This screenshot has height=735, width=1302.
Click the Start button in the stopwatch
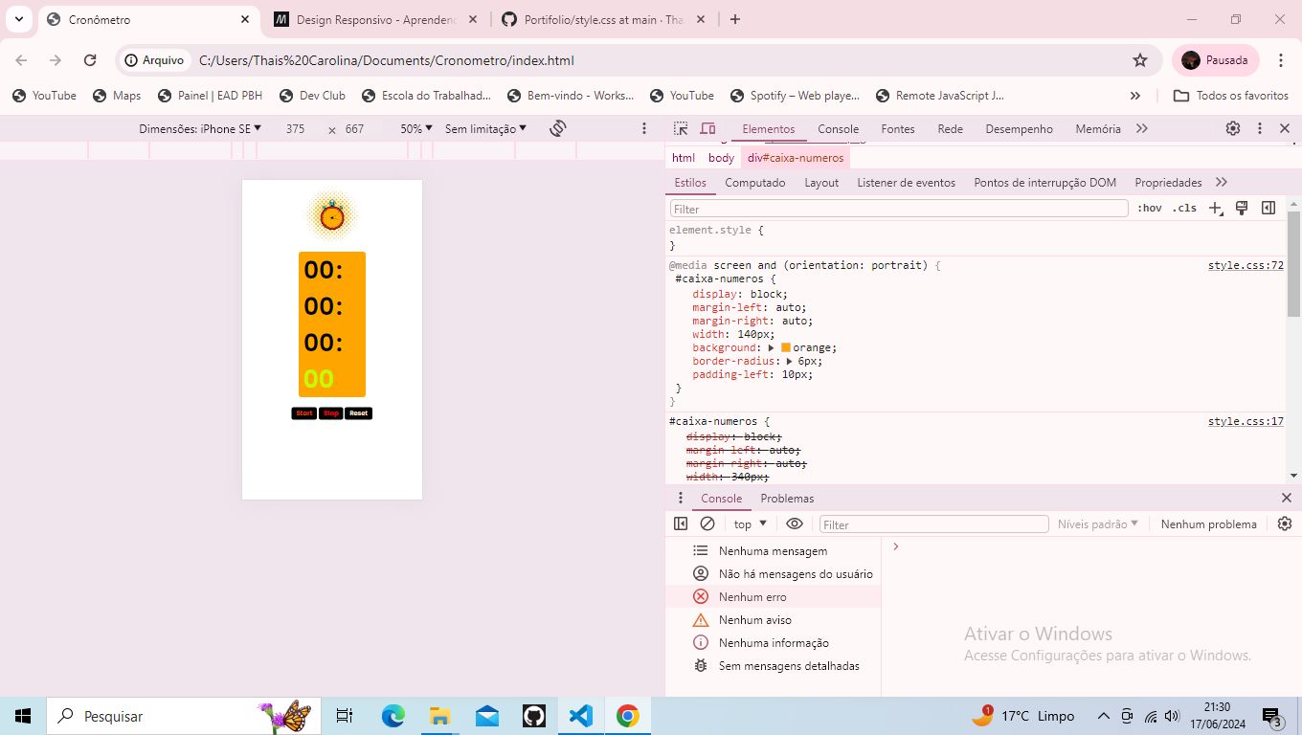click(x=303, y=412)
